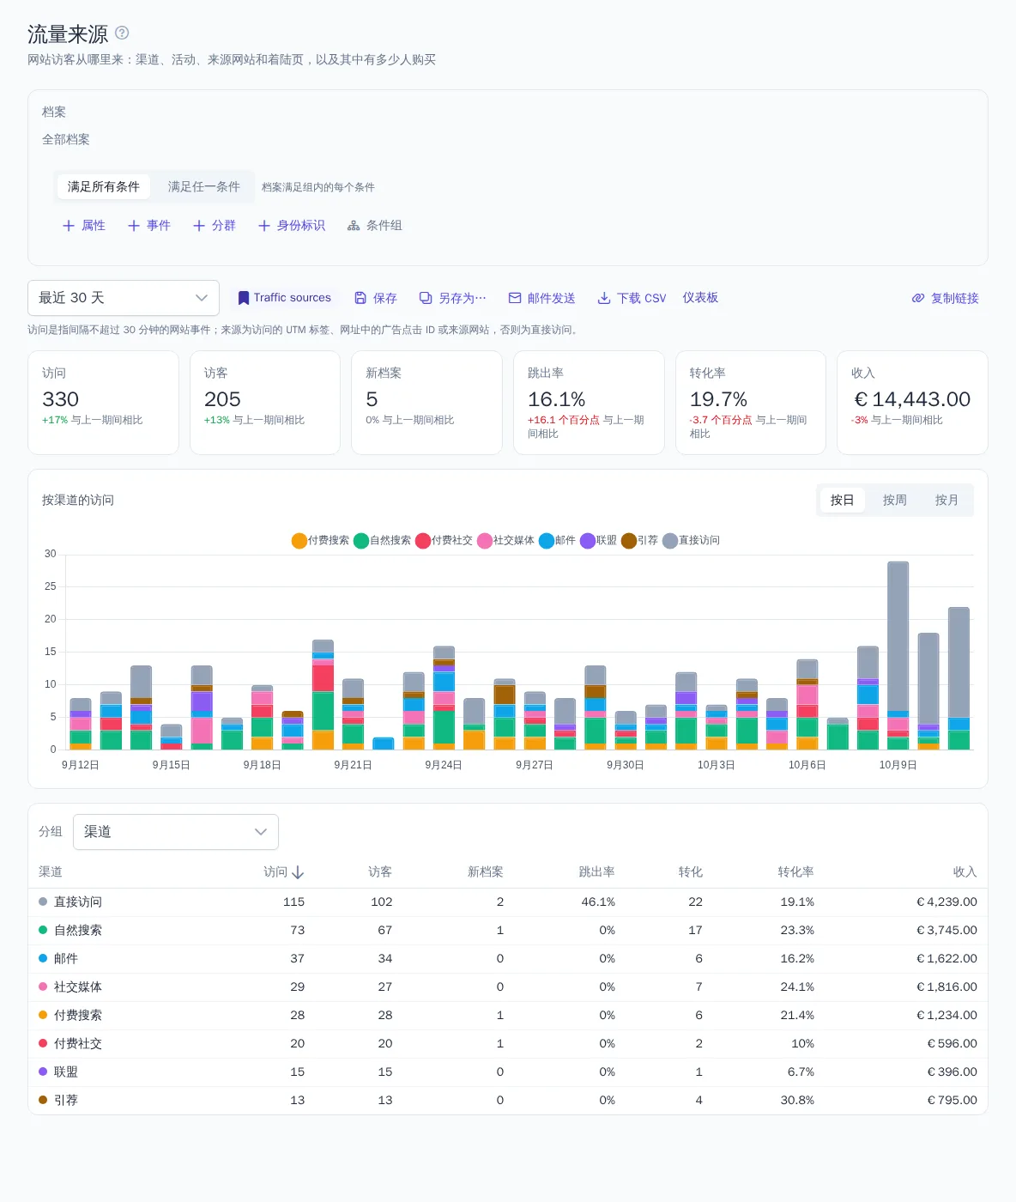Click the 下载 CSV download icon
This screenshot has width=1016, height=1202.
604,298
